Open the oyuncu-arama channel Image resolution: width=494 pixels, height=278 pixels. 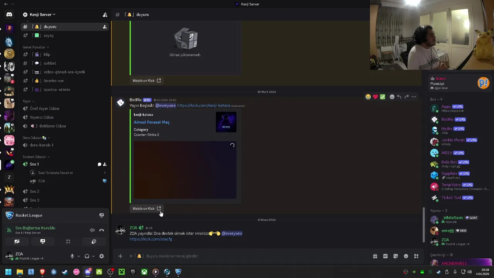pyautogui.click(x=65, y=90)
